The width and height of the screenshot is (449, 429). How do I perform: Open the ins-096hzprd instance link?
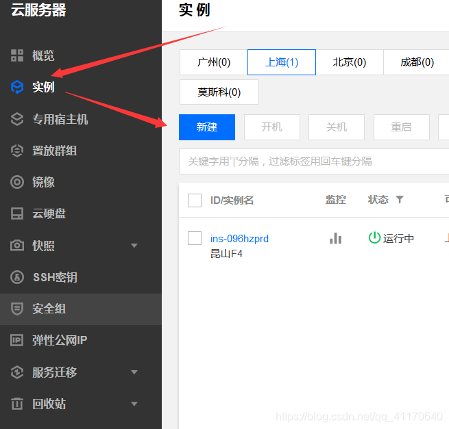click(239, 239)
